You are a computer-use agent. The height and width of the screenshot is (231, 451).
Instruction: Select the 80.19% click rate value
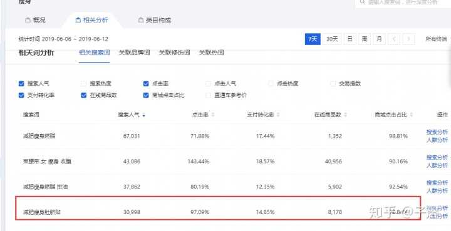(x=200, y=187)
